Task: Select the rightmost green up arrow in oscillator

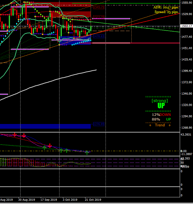Action: tap(87, 153)
